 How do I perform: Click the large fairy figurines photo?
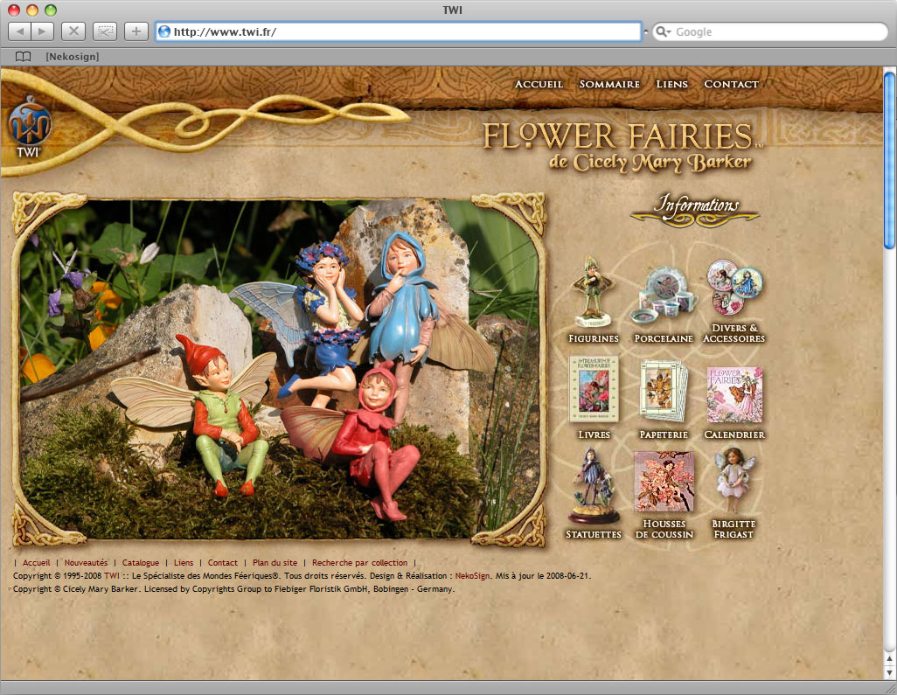click(x=279, y=370)
